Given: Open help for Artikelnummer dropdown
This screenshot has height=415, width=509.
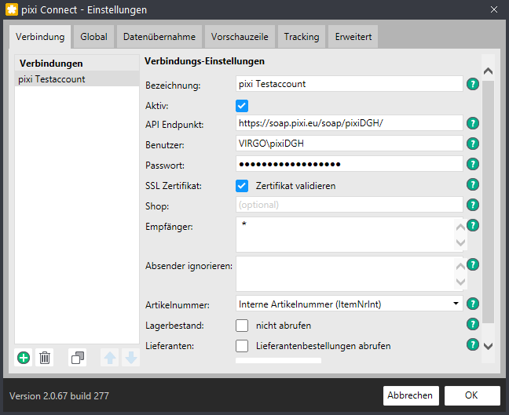Looking at the screenshot, I should (x=473, y=304).
